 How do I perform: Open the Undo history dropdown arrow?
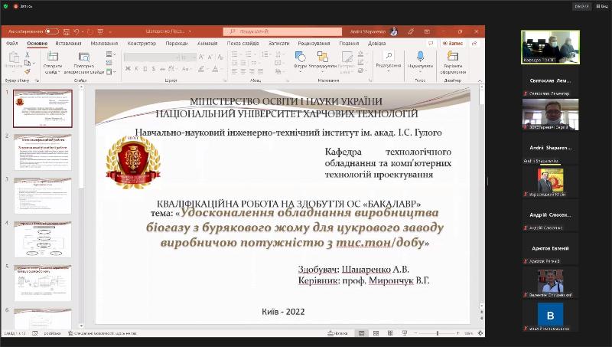[83, 31]
